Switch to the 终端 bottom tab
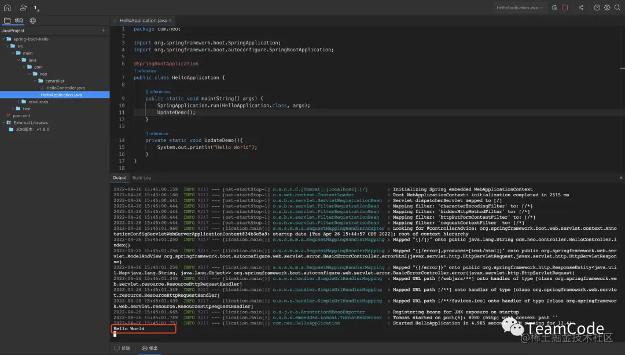Screen dimensions: 625x355 pyautogui.click(x=122, y=348)
